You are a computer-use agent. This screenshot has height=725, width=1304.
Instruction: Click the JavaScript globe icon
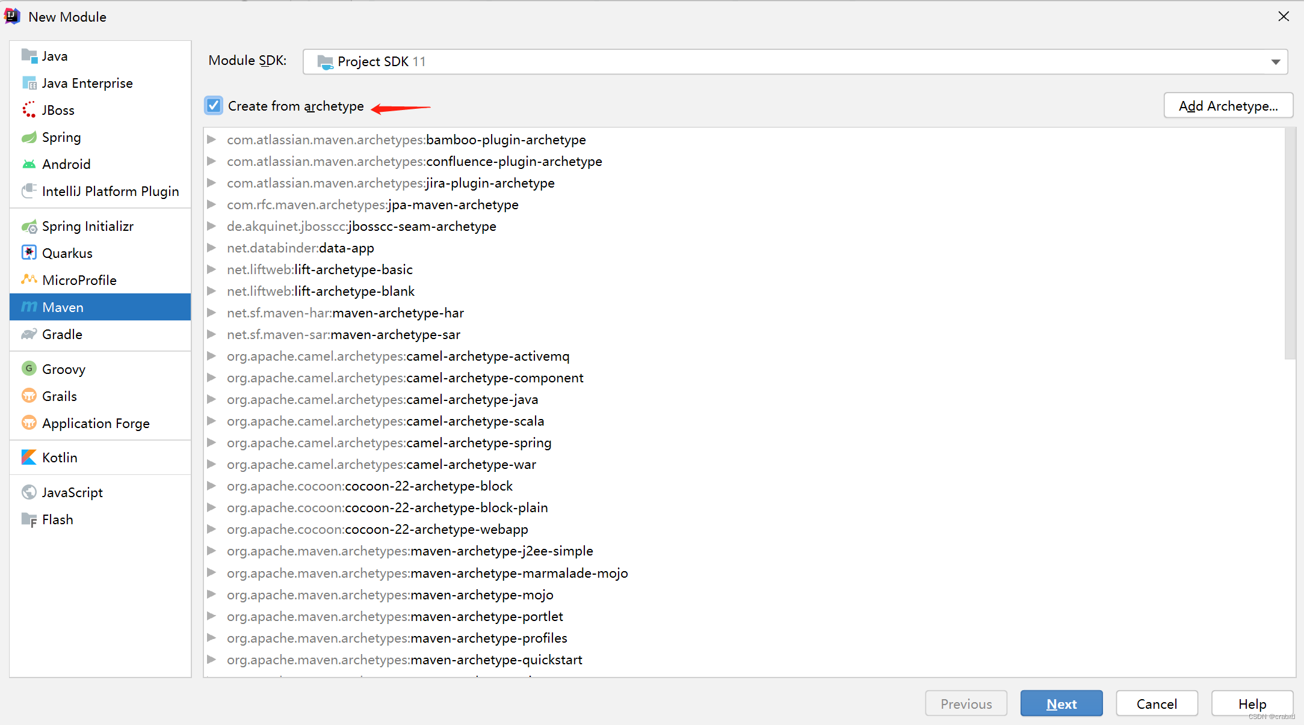click(x=29, y=492)
